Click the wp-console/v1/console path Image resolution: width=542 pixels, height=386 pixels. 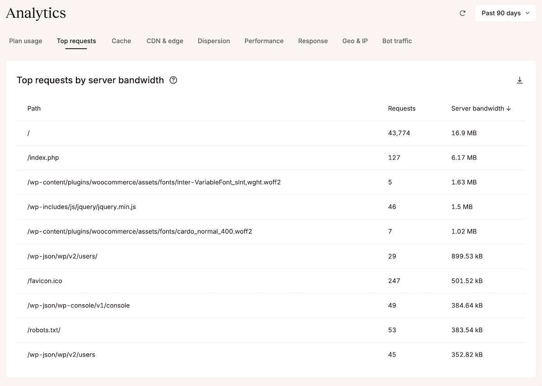[x=79, y=306]
